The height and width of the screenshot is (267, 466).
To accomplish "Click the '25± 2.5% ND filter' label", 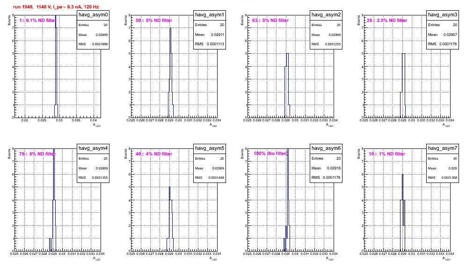I will [387, 21].
